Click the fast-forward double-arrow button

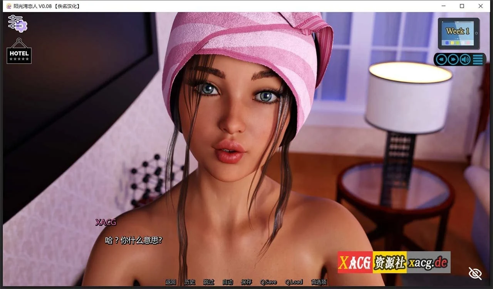[x=453, y=59]
